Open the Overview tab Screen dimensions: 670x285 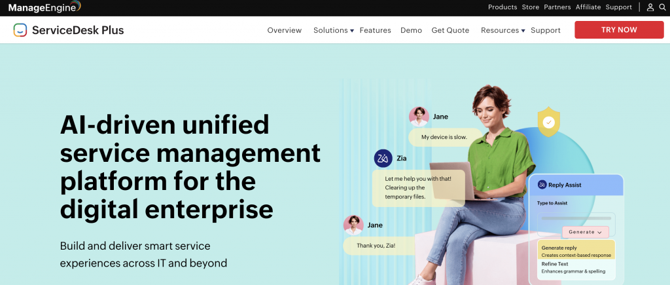tap(285, 30)
